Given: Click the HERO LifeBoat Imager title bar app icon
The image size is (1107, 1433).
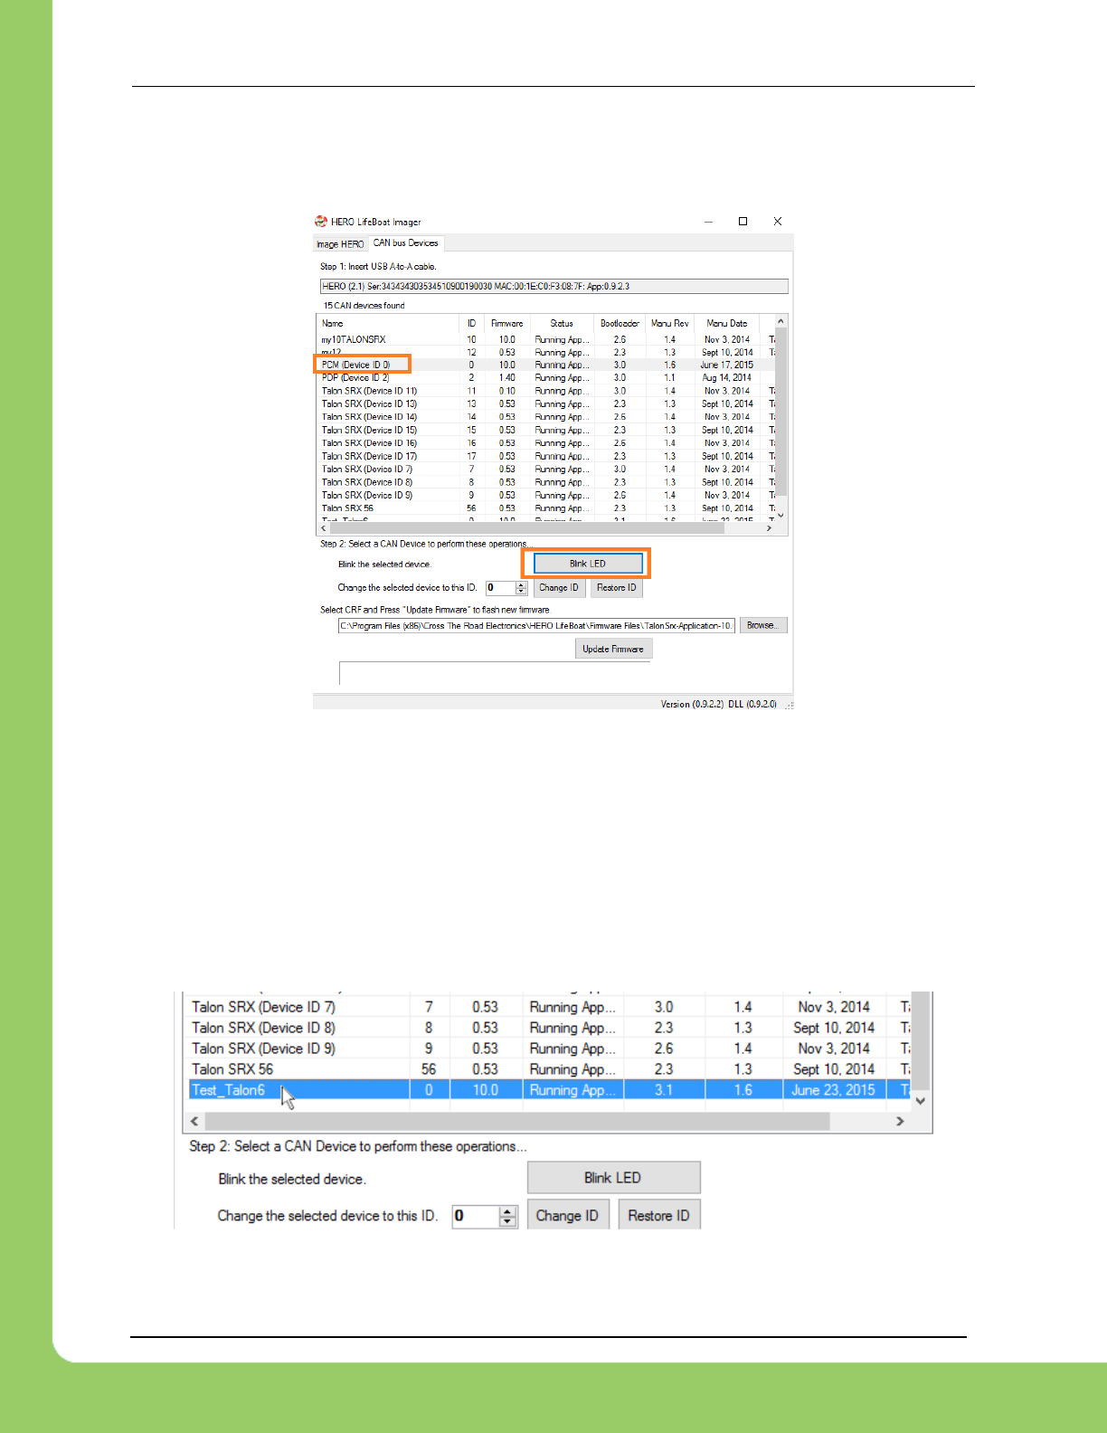Looking at the screenshot, I should (320, 222).
